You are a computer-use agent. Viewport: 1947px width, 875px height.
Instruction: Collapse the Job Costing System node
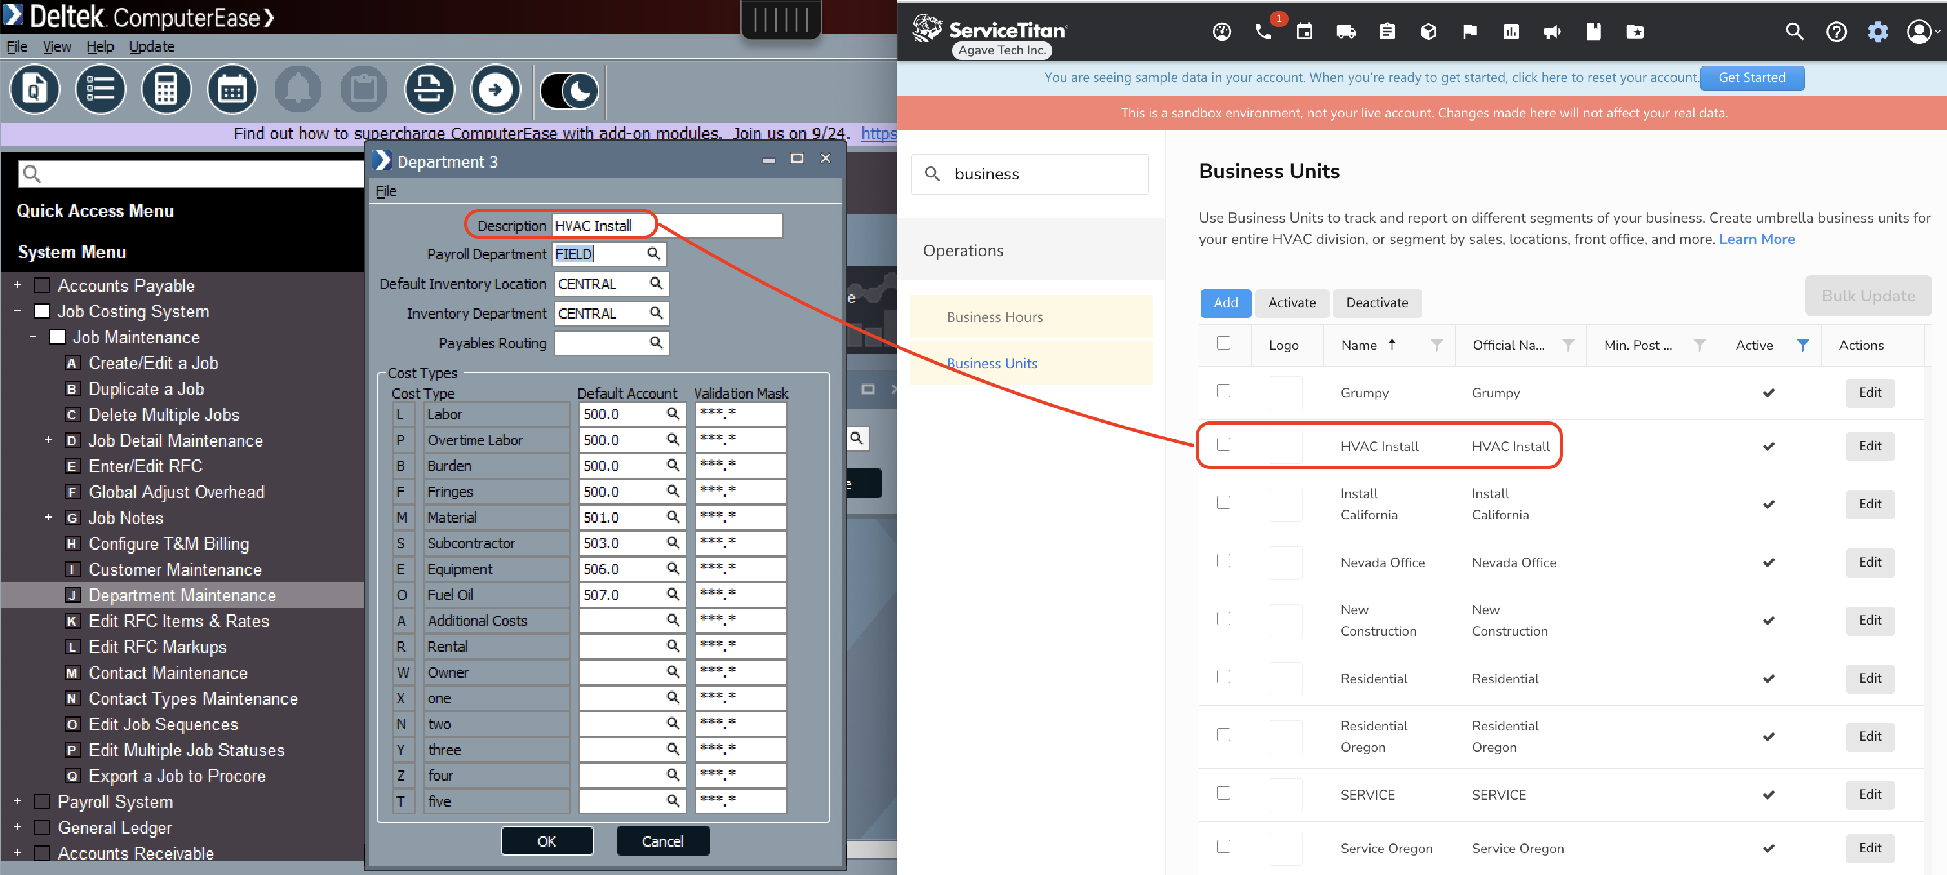point(17,311)
